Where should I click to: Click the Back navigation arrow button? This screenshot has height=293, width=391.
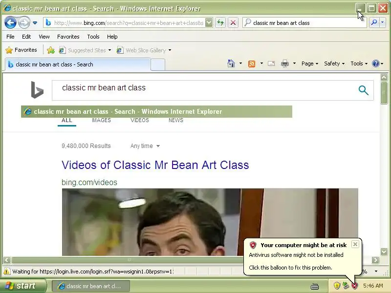click(x=10, y=23)
